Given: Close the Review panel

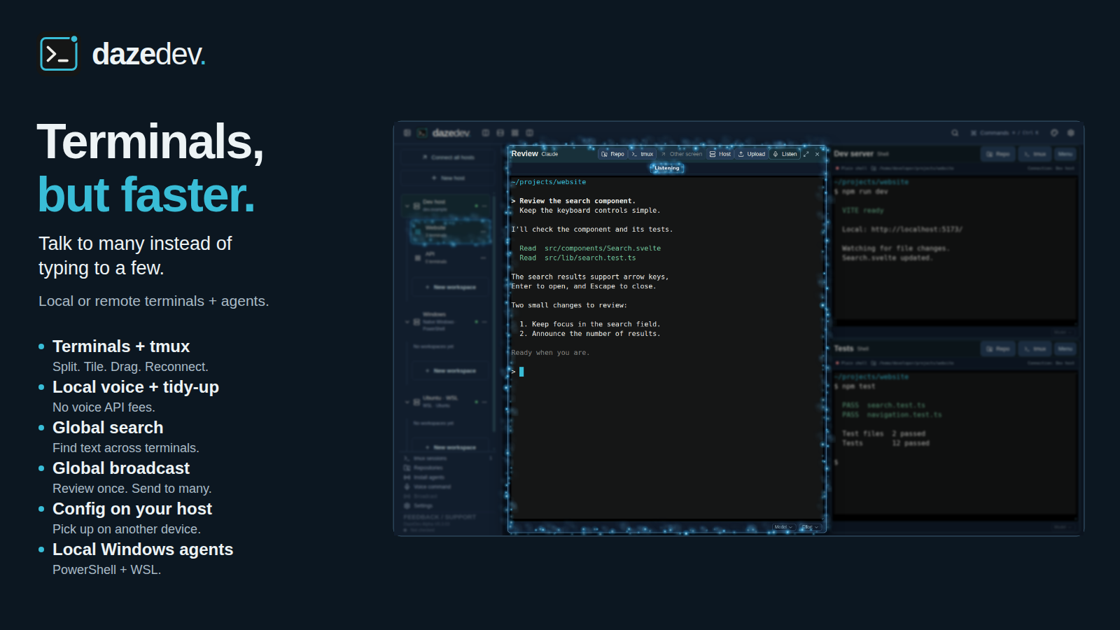Looking at the screenshot, I should coord(817,154).
